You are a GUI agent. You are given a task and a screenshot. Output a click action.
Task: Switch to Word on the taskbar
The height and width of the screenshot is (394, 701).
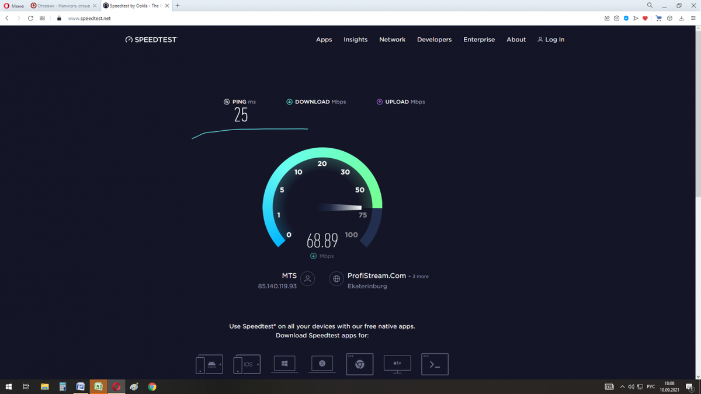click(81, 386)
